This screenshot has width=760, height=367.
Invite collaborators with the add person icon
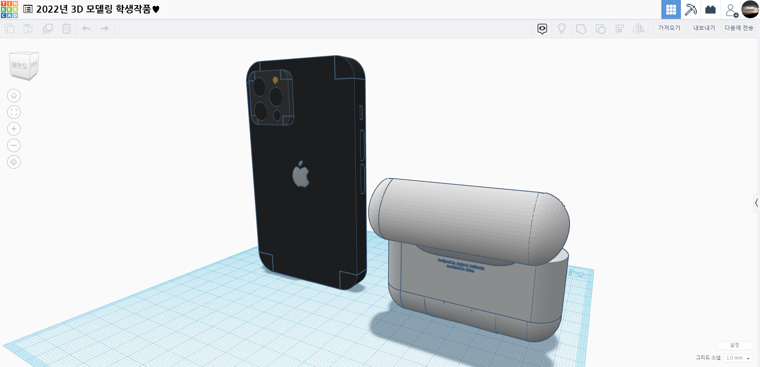(731, 10)
